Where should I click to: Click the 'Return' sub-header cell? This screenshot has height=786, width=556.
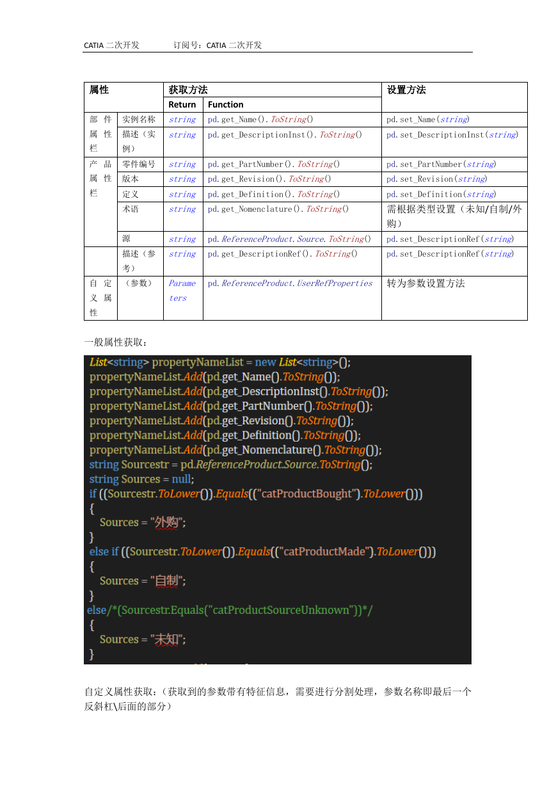pyautogui.click(x=183, y=104)
